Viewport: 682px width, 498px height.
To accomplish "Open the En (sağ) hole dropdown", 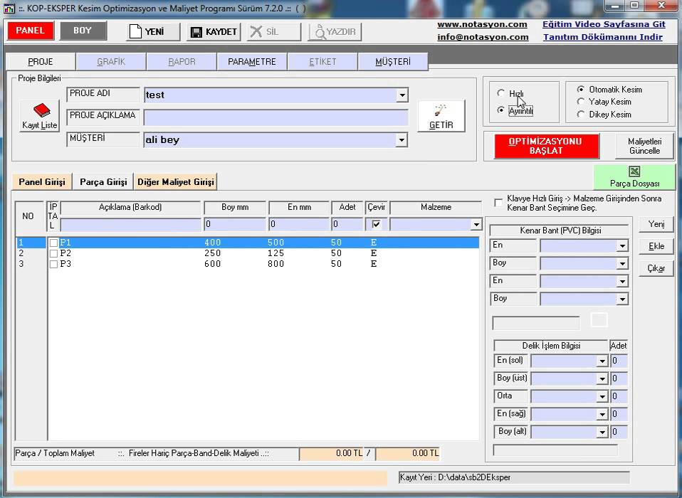I will [602, 415].
